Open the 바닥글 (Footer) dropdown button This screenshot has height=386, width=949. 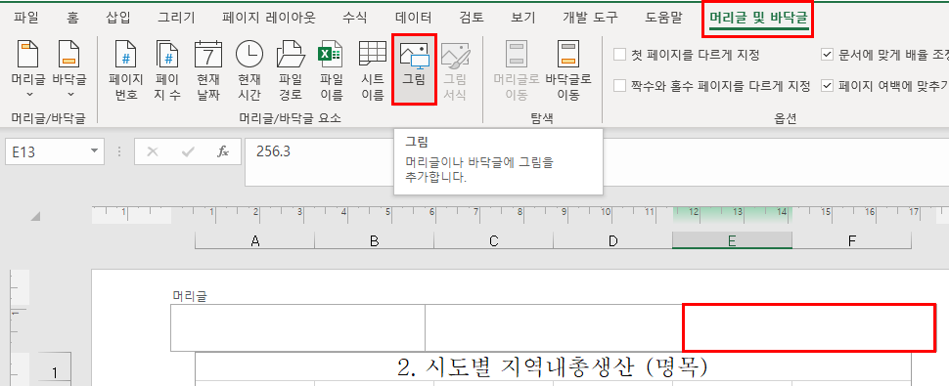[69, 69]
